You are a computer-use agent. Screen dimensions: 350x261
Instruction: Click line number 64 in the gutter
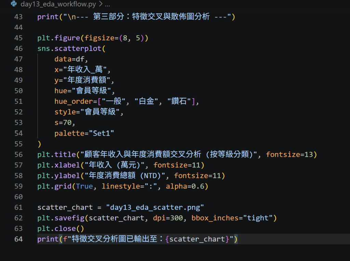[x=18, y=239]
